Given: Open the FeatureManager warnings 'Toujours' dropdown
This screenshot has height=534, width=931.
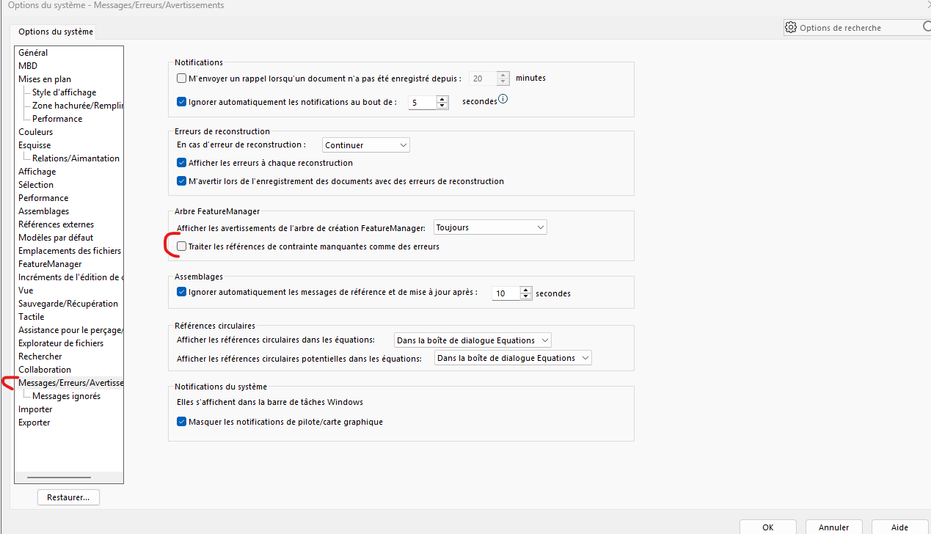Looking at the screenshot, I should tap(491, 227).
